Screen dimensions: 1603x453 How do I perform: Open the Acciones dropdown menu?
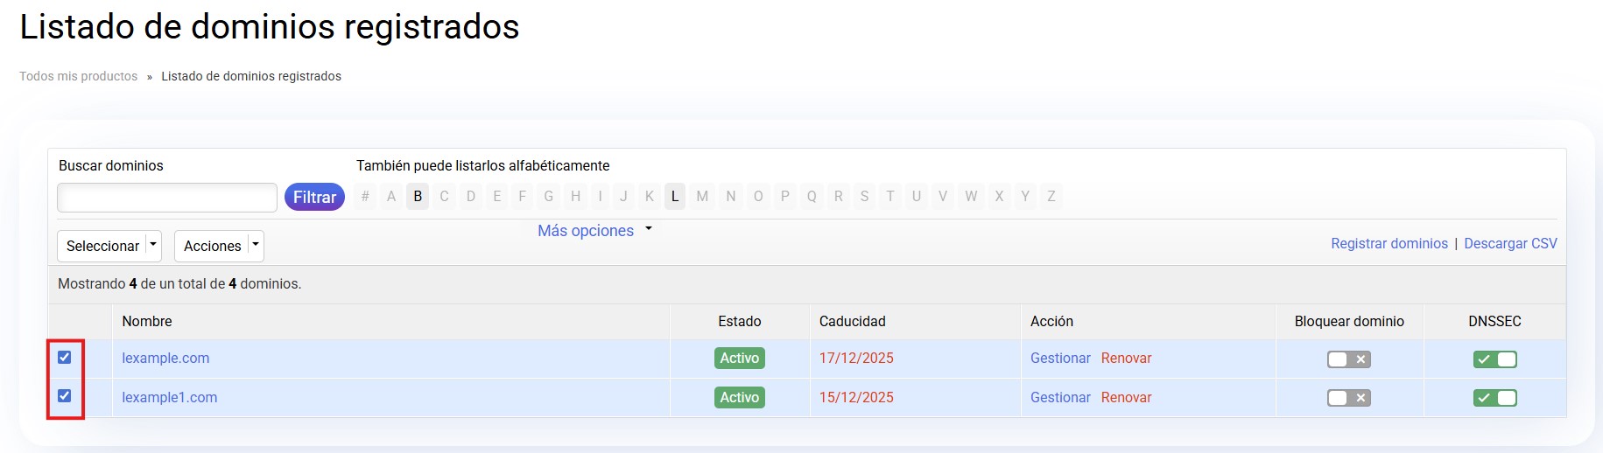[x=219, y=246]
